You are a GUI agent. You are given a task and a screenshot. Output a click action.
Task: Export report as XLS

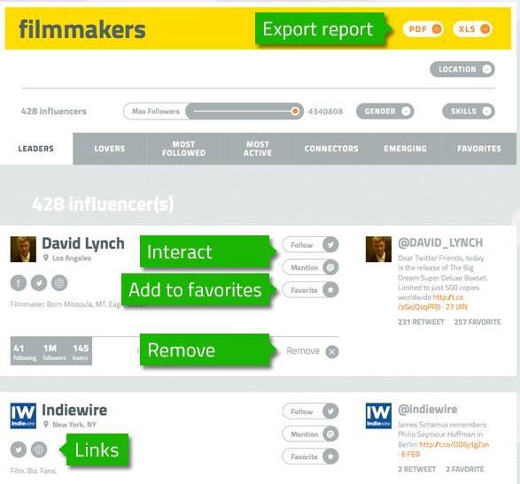pyautogui.click(x=473, y=29)
